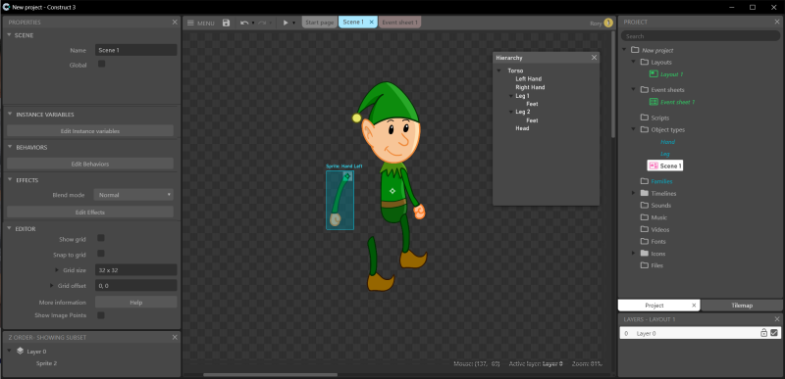Click the redo arrow icon
785x379 pixels.
click(262, 23)
